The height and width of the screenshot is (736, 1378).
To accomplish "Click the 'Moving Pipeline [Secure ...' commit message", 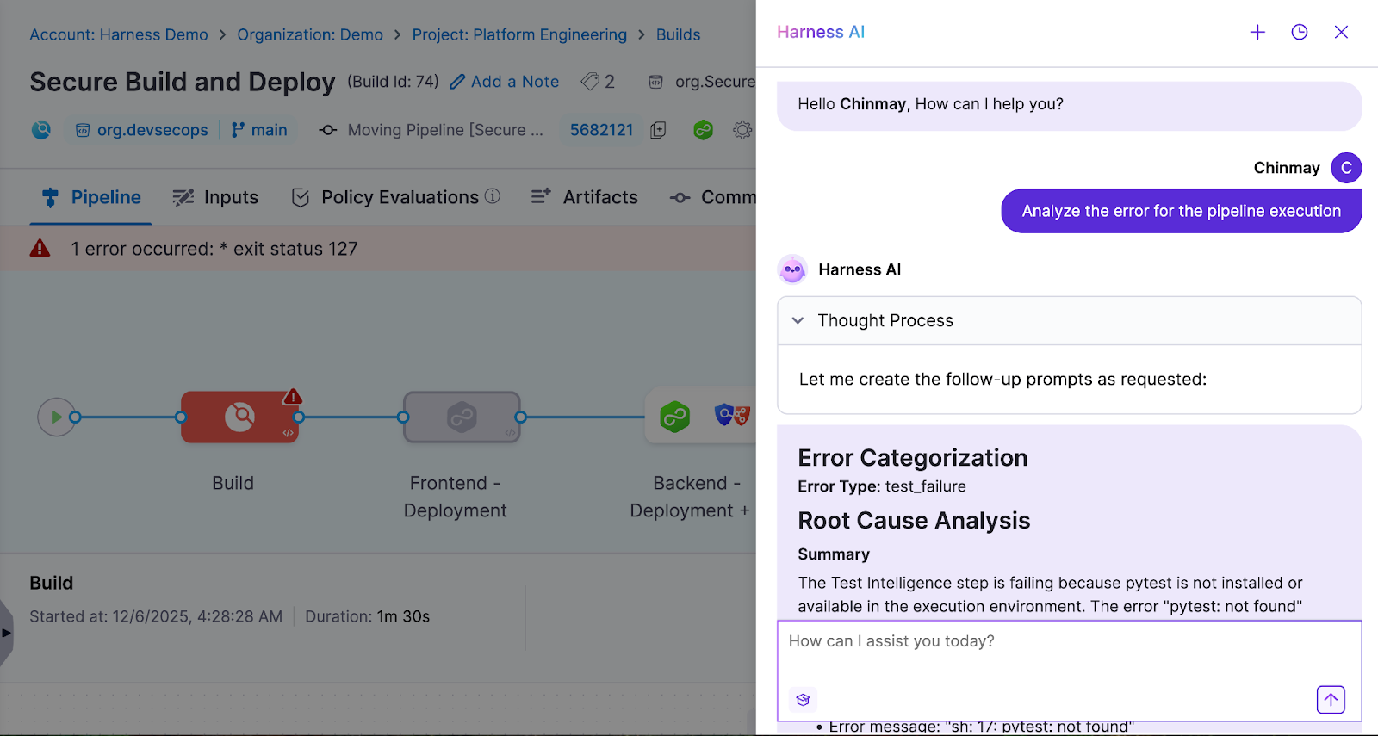I will tap(445, 130).
